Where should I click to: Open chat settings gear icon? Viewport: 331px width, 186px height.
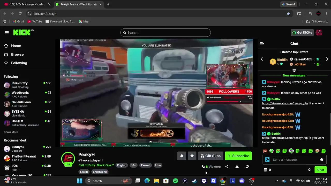click(x=309, y=170)
